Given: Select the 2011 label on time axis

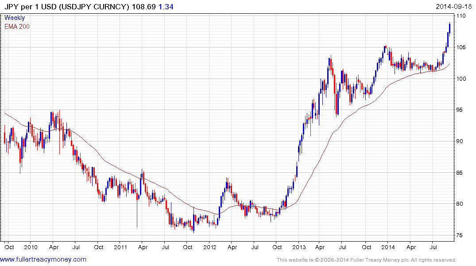Looking at the screenshot, I should click(x=120, y=247).
